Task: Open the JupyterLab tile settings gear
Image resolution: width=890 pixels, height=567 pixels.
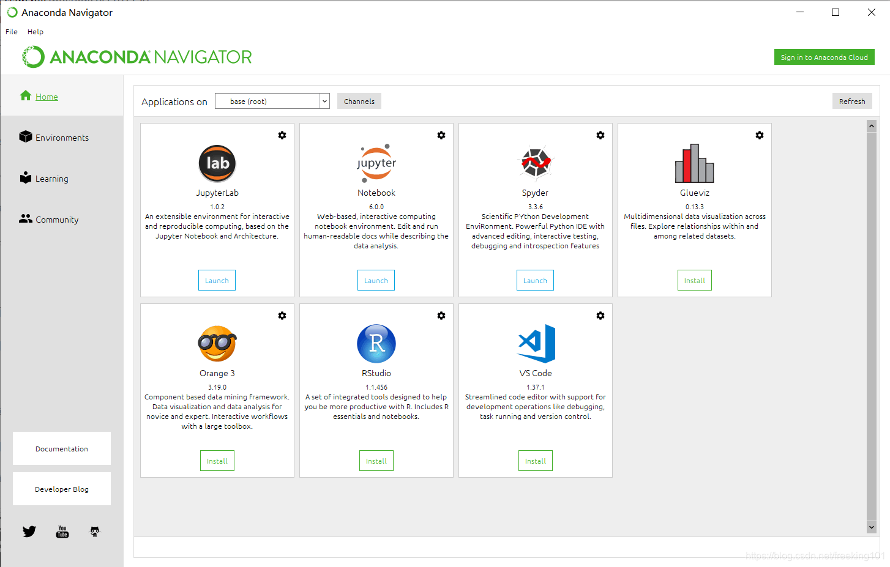Action: (x=282, y=135)
